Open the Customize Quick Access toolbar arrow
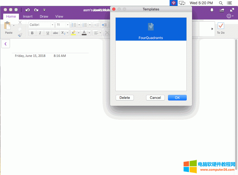This screenshot has height=175, width=238. pyautogui.click(x=44, y=10)
